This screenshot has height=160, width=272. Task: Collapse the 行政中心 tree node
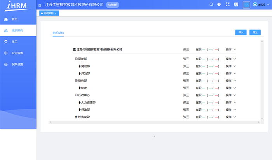(x=76, y=95)
